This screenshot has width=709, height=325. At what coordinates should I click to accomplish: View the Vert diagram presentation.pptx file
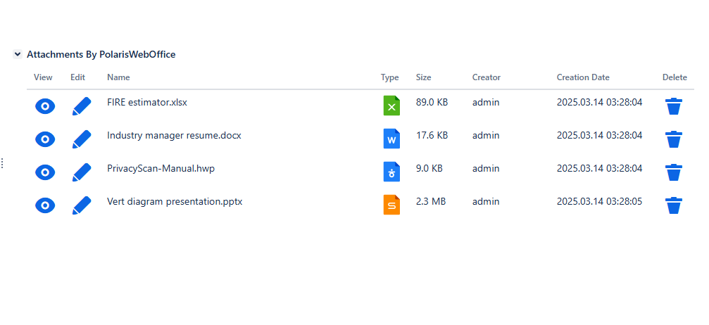(x=44, y=205)
